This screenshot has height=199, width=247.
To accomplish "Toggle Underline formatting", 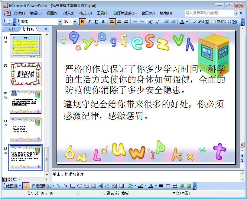I will click(x=96, y=22).
